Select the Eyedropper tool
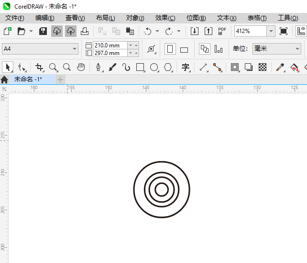 280,67
